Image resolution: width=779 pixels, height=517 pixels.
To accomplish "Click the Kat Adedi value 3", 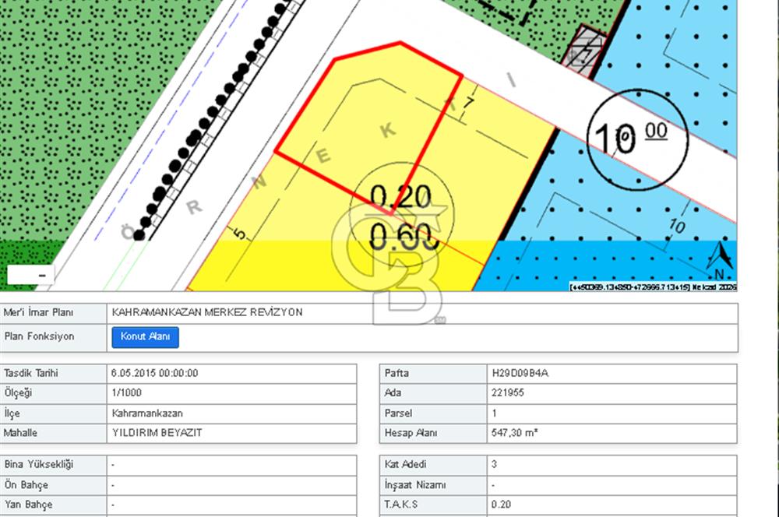I will tap(495, 464).
